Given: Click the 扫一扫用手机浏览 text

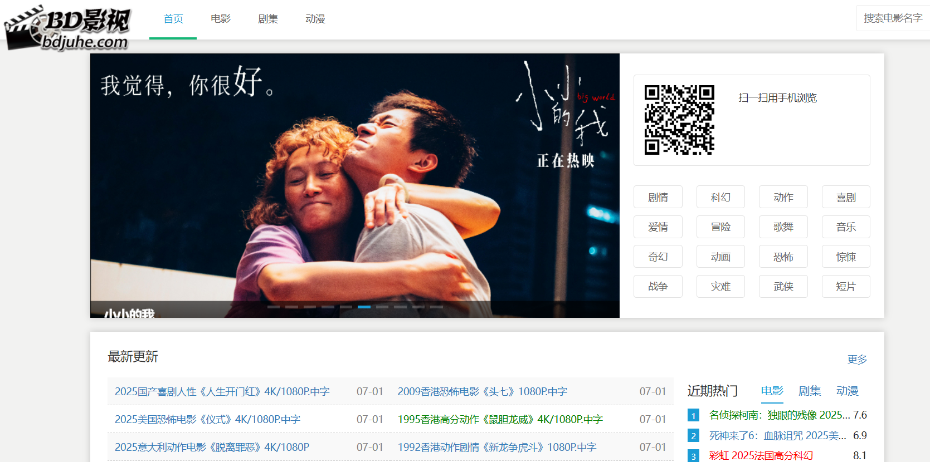Looking at the screenshot, I should point(778,98).
